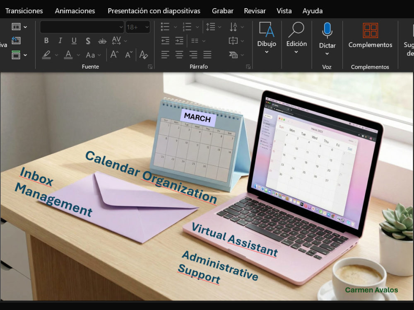Increase list indent level
Viewport: 414px width, 310px height.
pyautogui.click(x=179, y=41)
